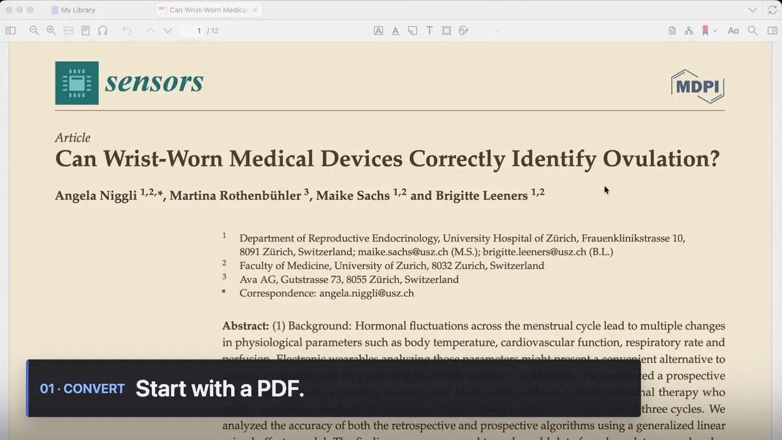
Task: Select the Draw ink tool
Action: [x=464, y=31]
